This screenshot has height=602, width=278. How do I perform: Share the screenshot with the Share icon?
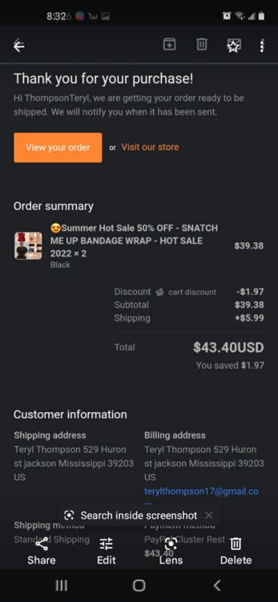(41, 552)
